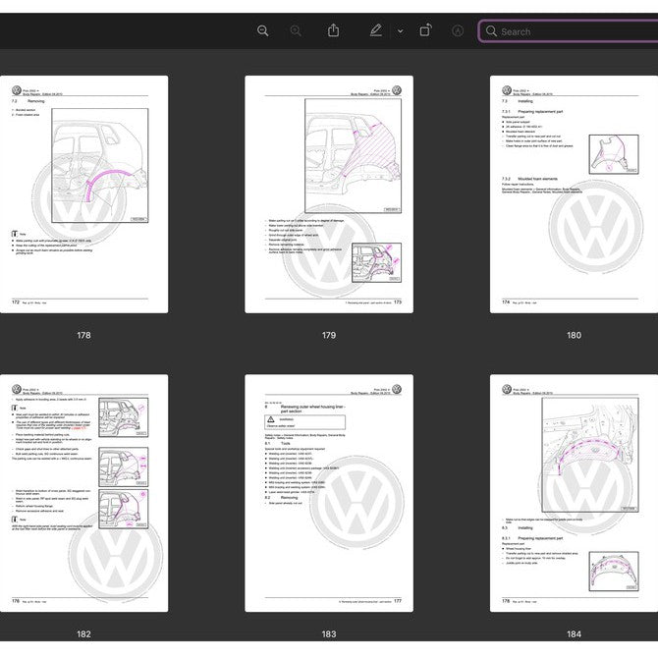Rotate the page with rotate icon
This screenshot has width=658, height=658.
tap(425, 30)
